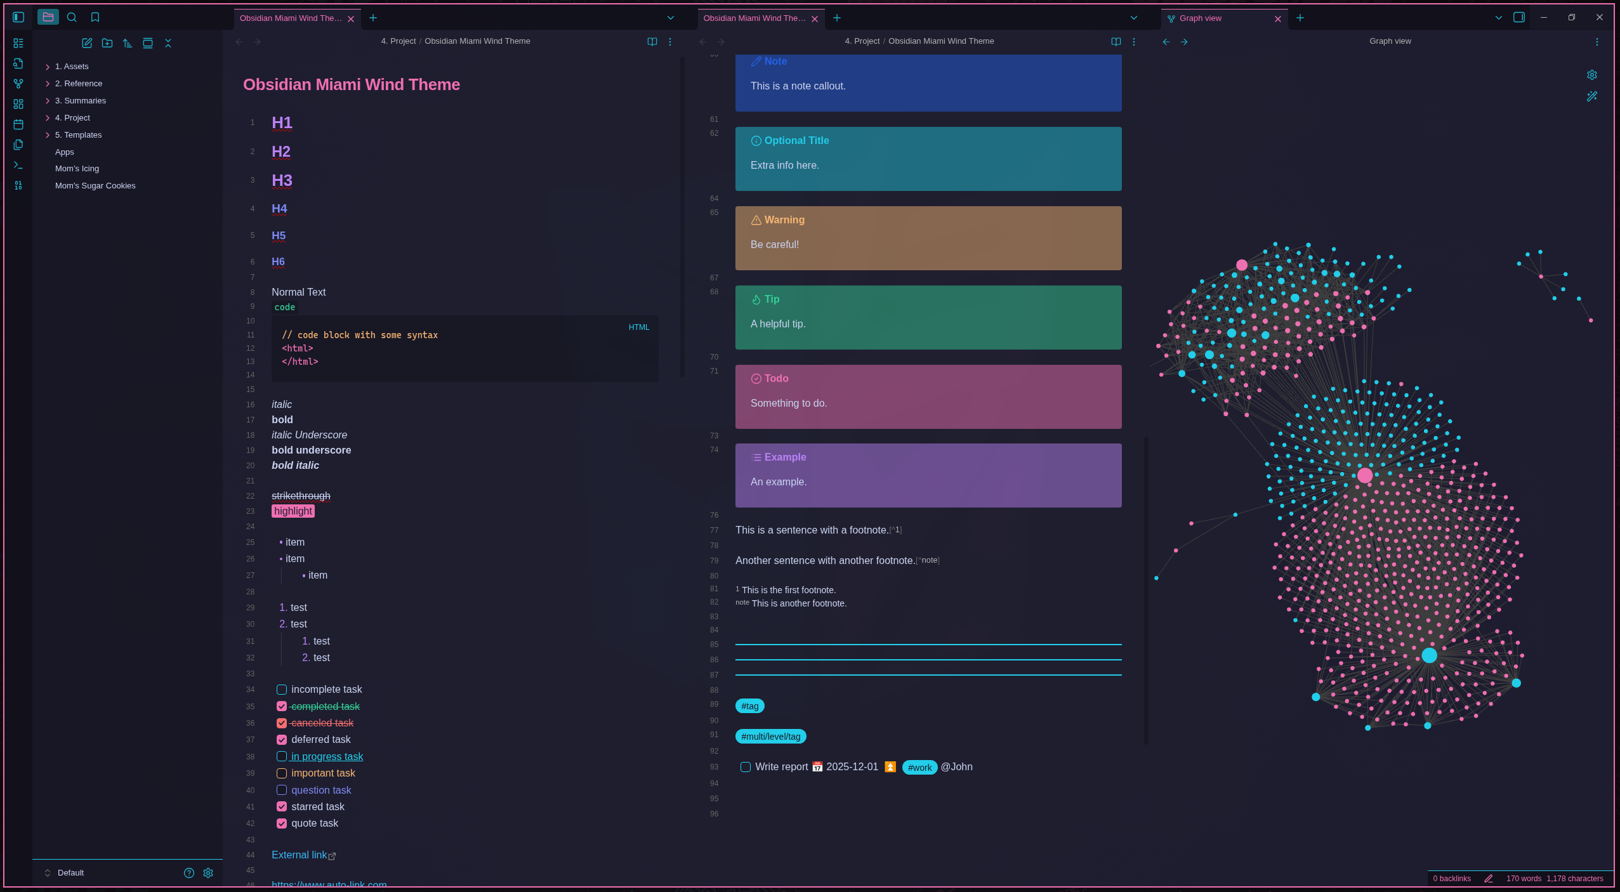This screenshot has height=892, width=1620.
Task: Create a new folder in the explorer
Action: (107, 43)
